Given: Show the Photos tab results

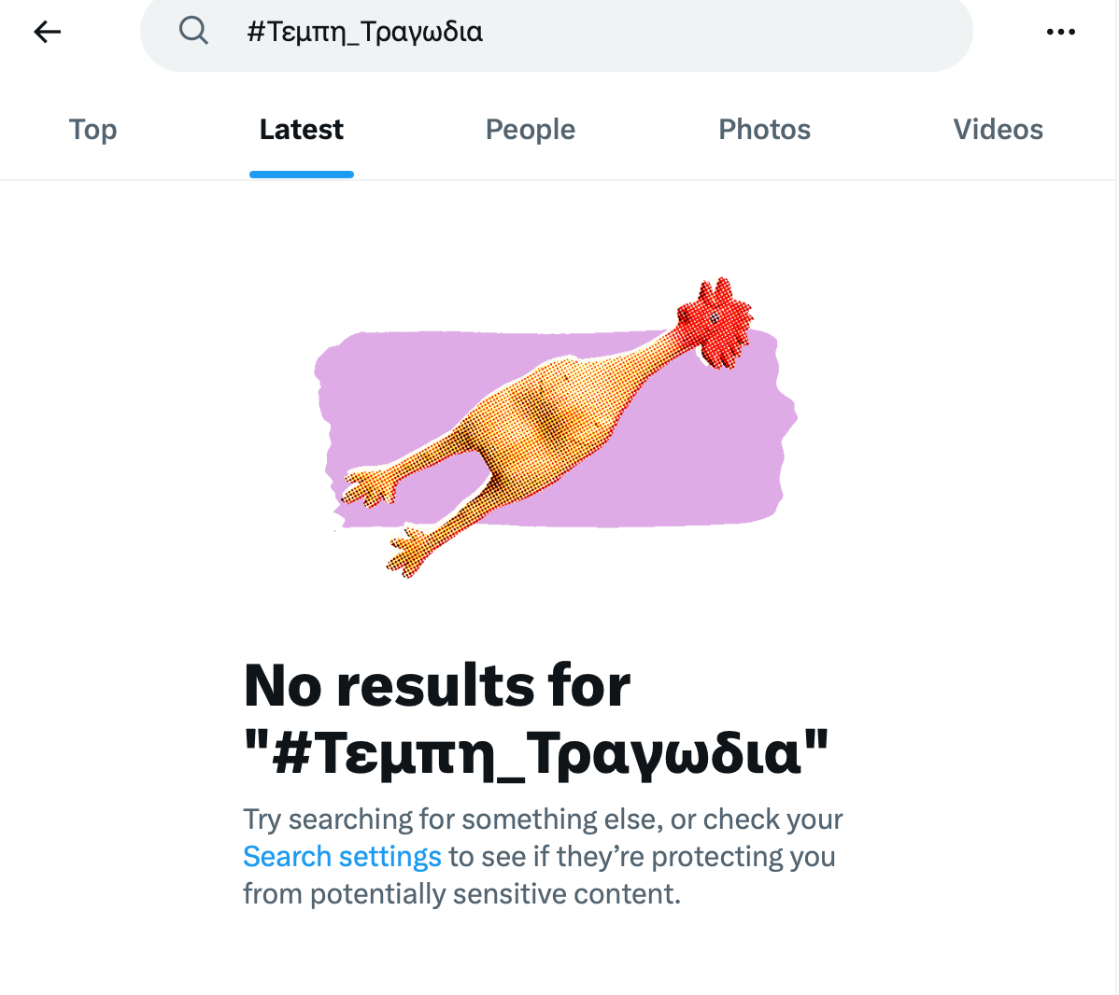Looking at the screenshot, I should pyautogui.click(x=764, y=130).
